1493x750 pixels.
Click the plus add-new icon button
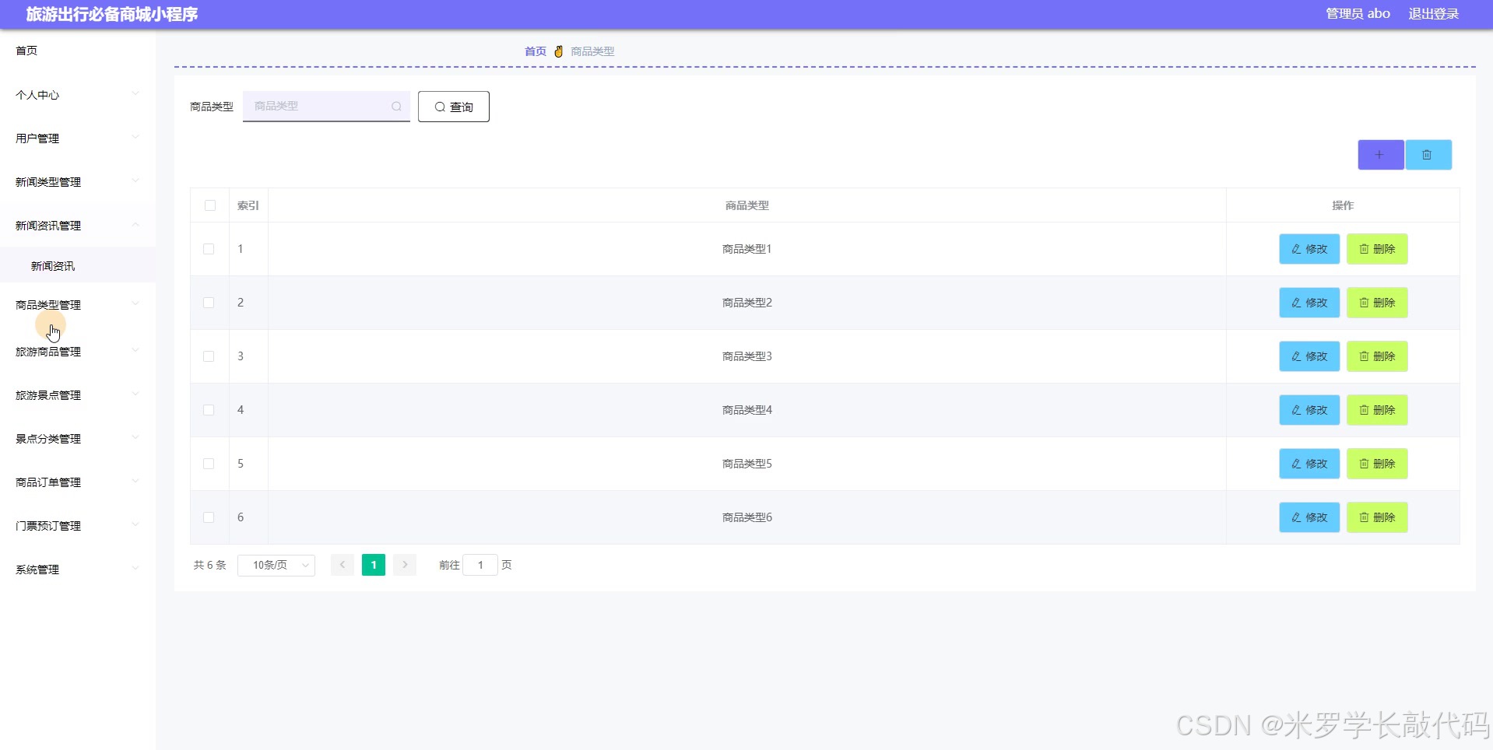pos(1380,155)
